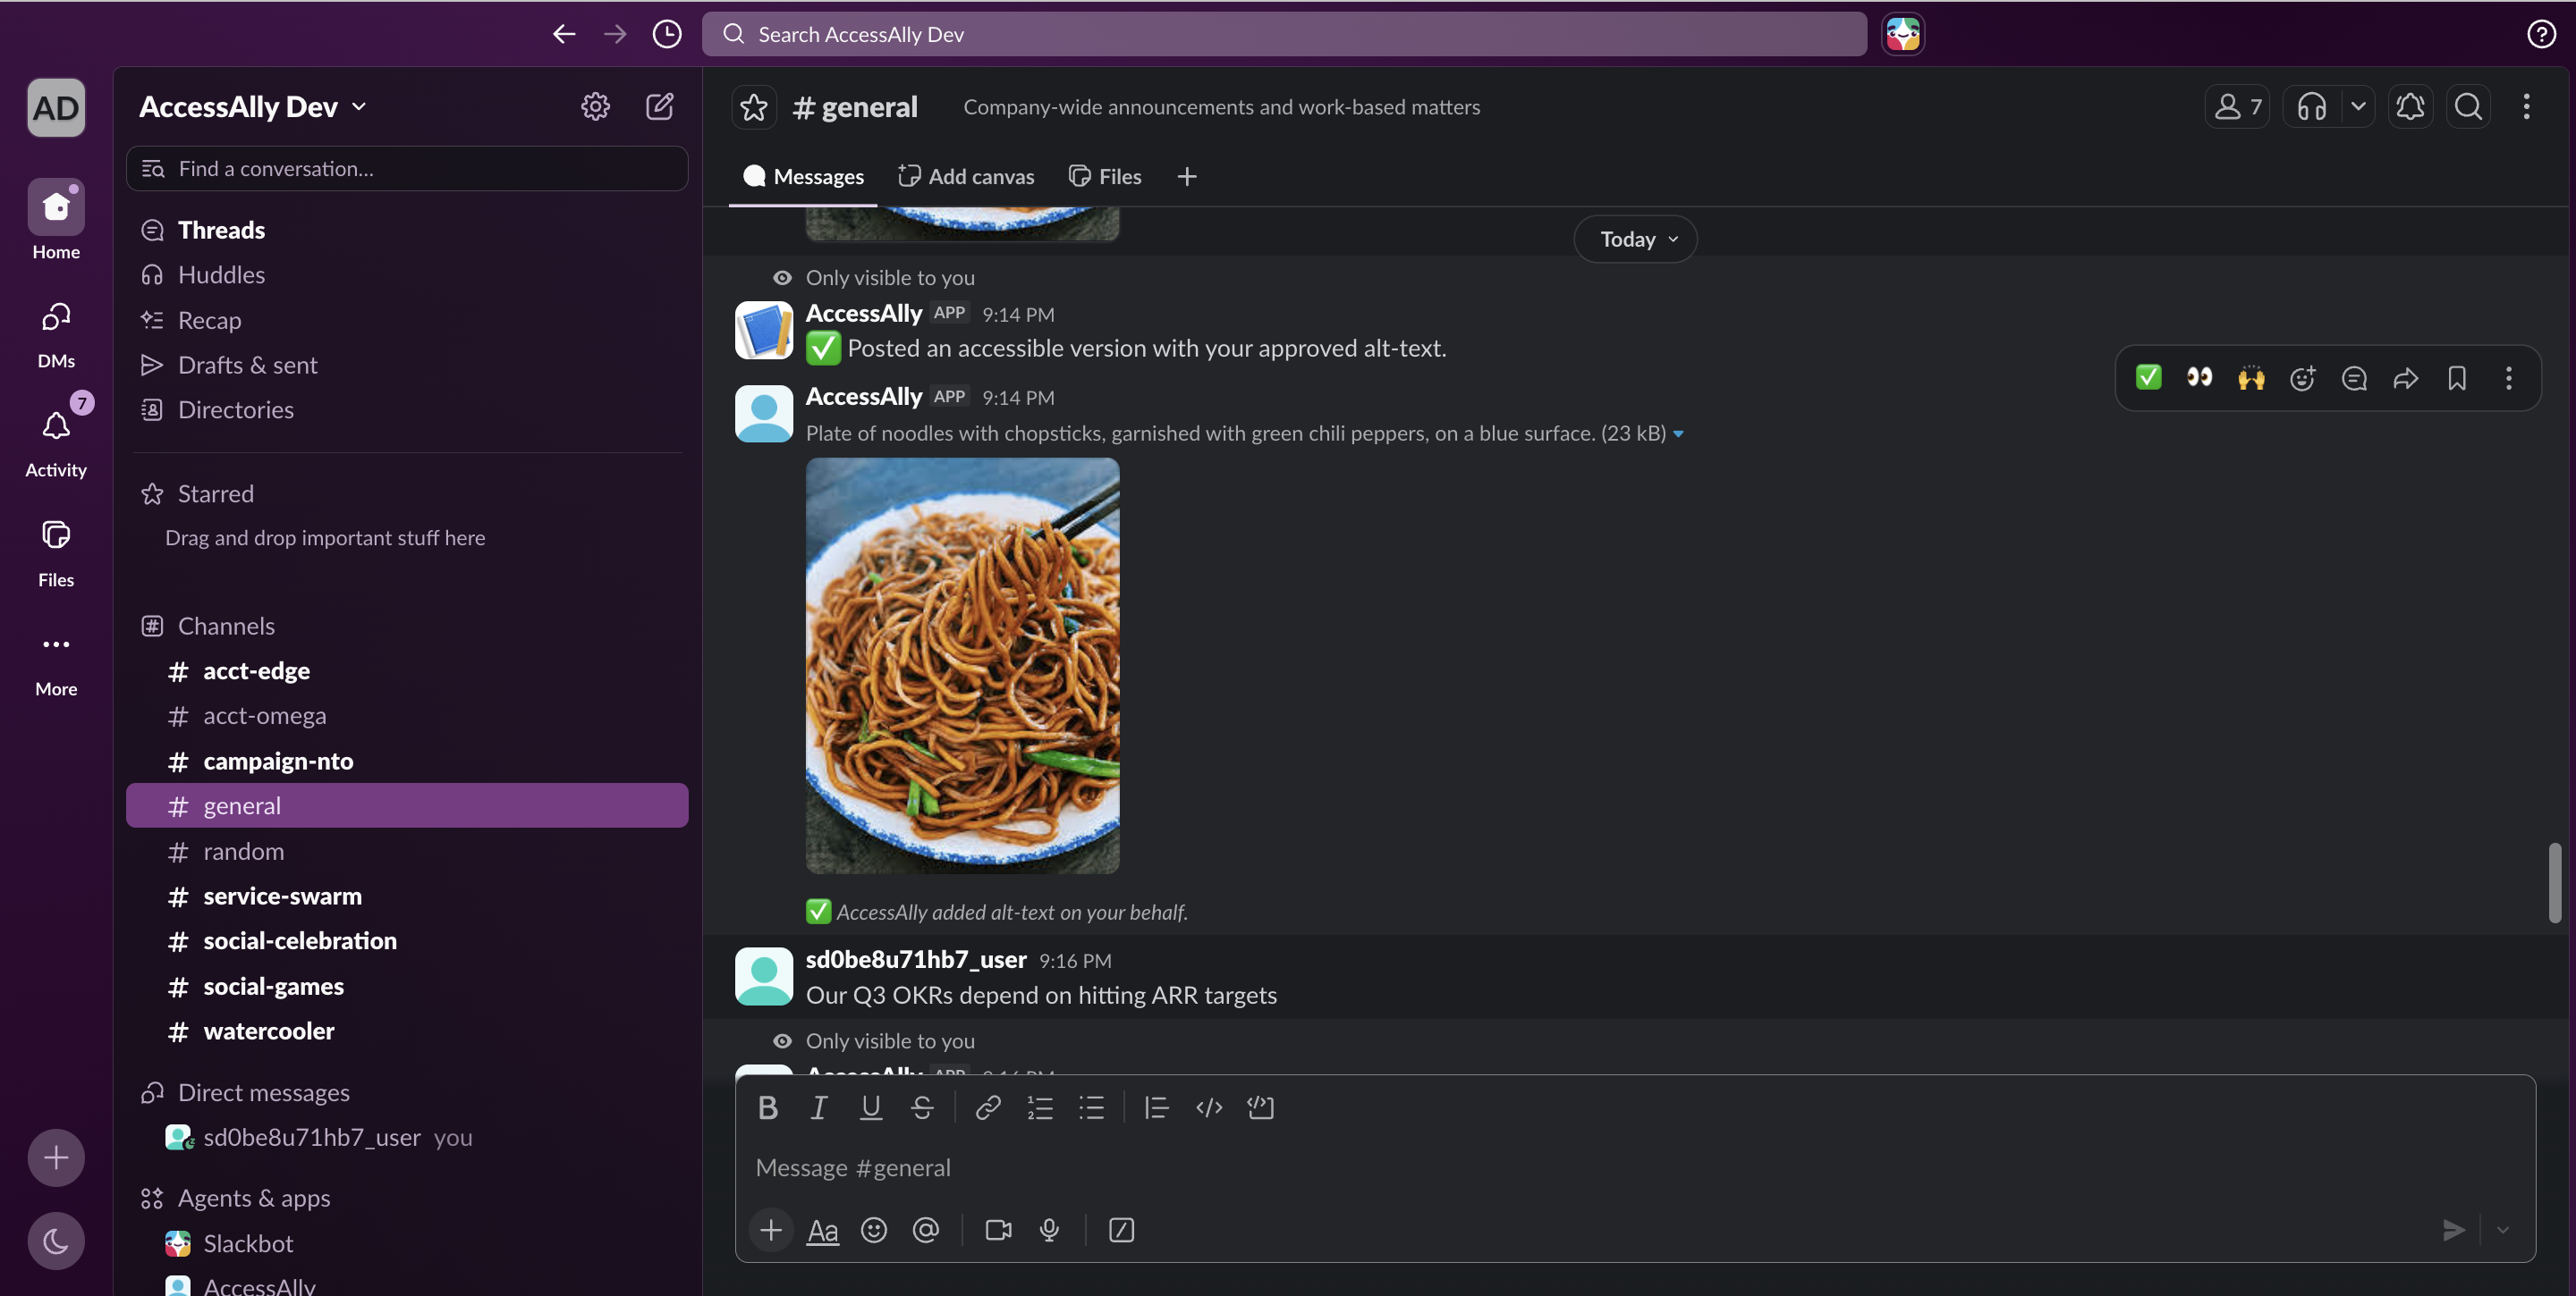Open Slackbot conversation
Viewport: 2576px width, 1296px height.
tap(406, 1243)
